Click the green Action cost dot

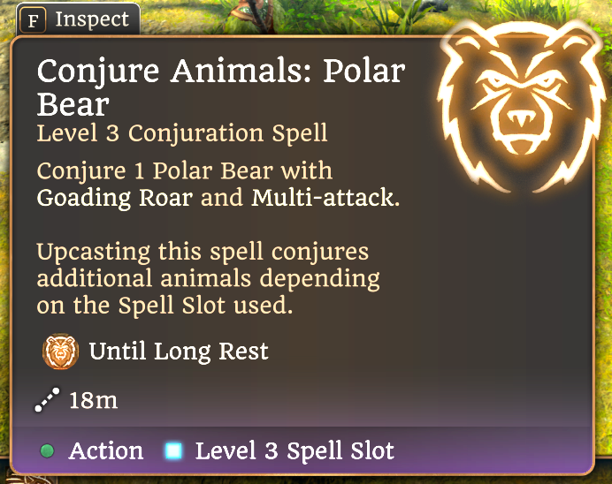pos(48,451)
